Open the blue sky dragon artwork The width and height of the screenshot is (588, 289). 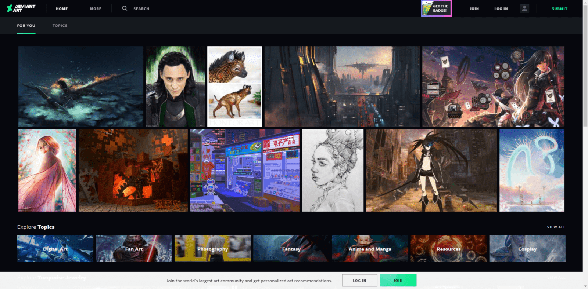532,170
